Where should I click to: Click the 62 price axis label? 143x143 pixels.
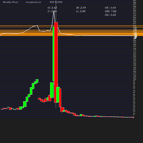(x=134, y=94)
